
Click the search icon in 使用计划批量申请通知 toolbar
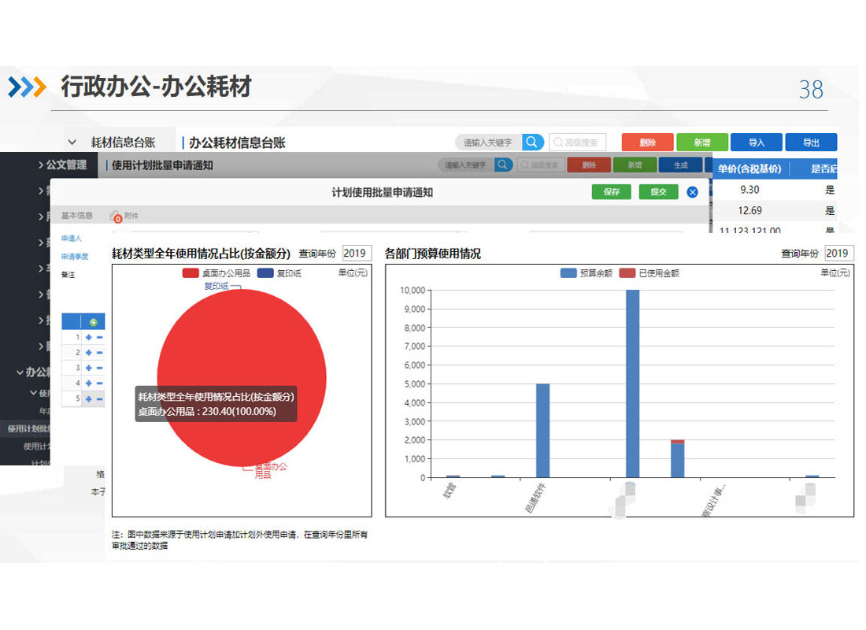click(503, 165)
